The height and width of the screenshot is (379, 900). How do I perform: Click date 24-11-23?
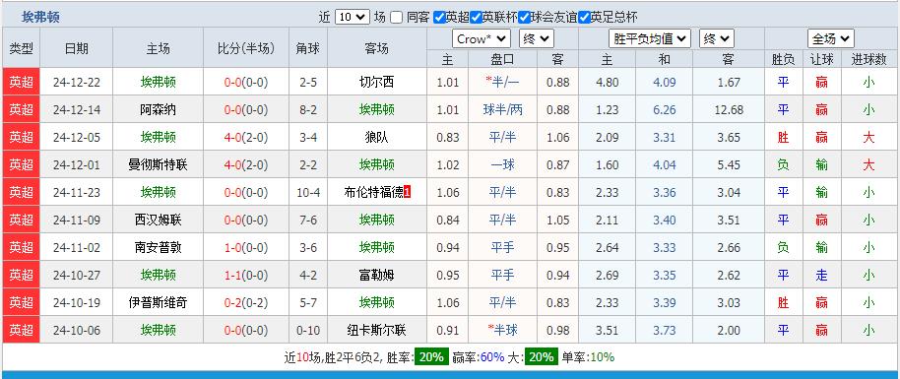pyautogui.click(x=77, y=192)
